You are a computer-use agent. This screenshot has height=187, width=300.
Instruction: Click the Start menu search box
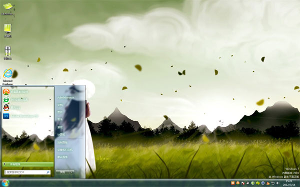coord(27,172)
